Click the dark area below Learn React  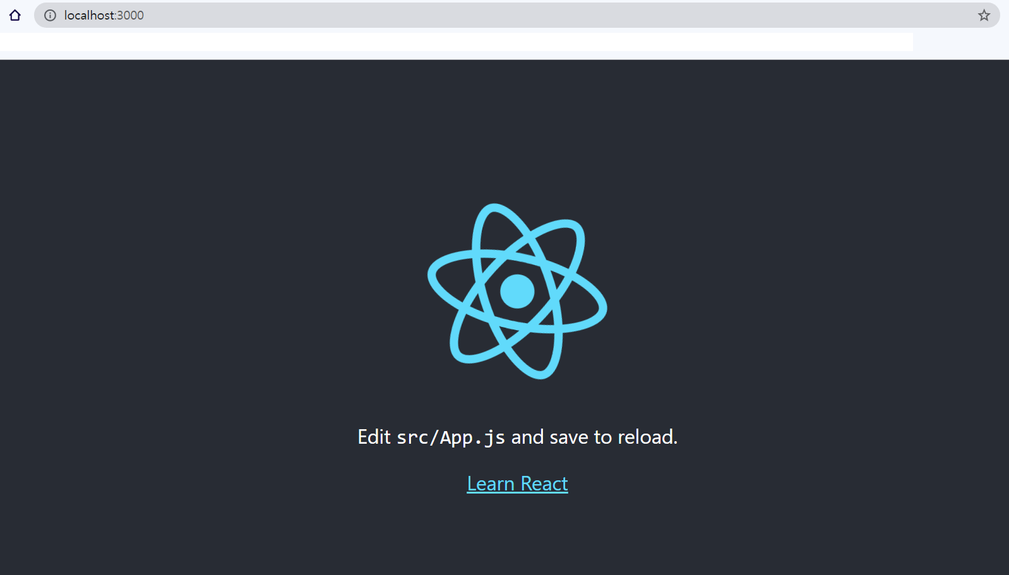(x=517, y=536)
